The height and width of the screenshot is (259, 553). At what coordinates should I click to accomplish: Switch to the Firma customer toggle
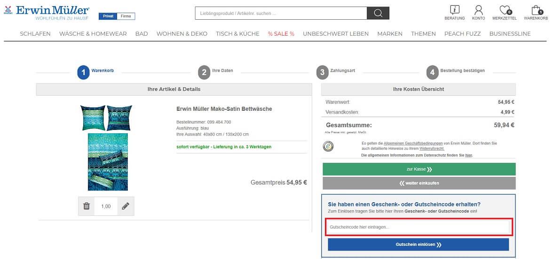click(x=126, y=16)
